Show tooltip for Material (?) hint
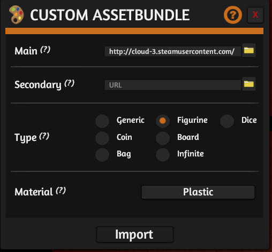272x252 pixels. (x=61, y=191)
